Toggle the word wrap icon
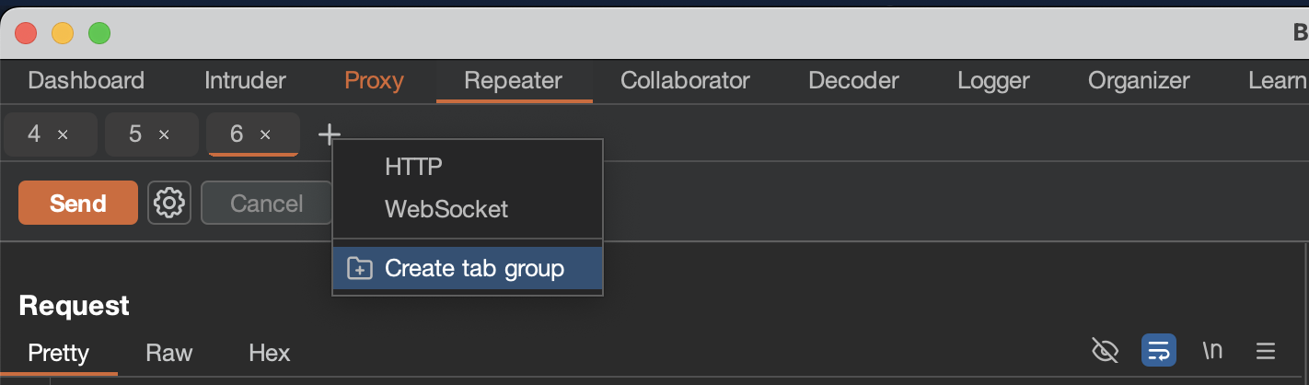 (x=1158, y=351)
